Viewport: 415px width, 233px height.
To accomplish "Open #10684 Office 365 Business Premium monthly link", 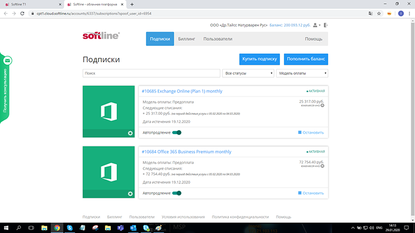I will pos(186,152).
